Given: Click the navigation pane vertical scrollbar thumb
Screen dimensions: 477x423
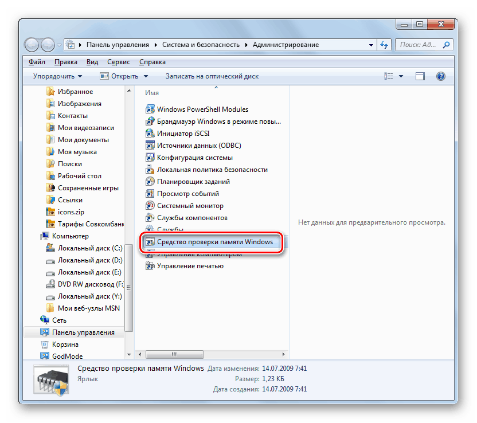Looking at the screenshot, I should pyautogui.click(x=129, y=287).
